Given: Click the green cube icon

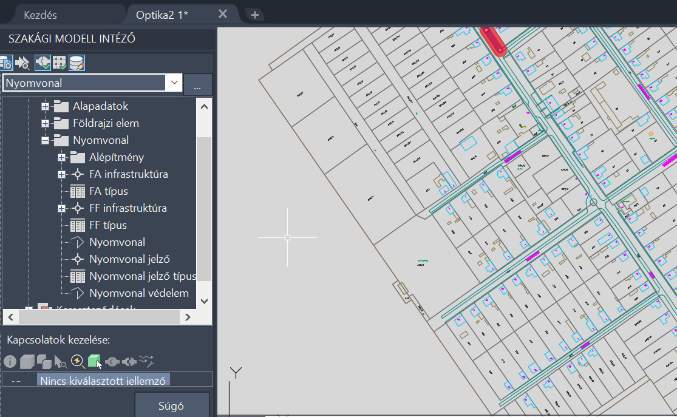Looking at the screenshot, I should (x=94, y=361).
